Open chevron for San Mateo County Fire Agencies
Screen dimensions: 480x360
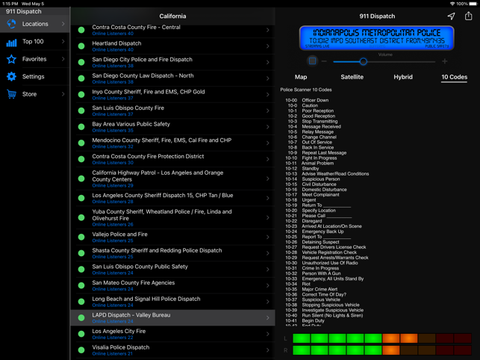click(x=267, y=285)
